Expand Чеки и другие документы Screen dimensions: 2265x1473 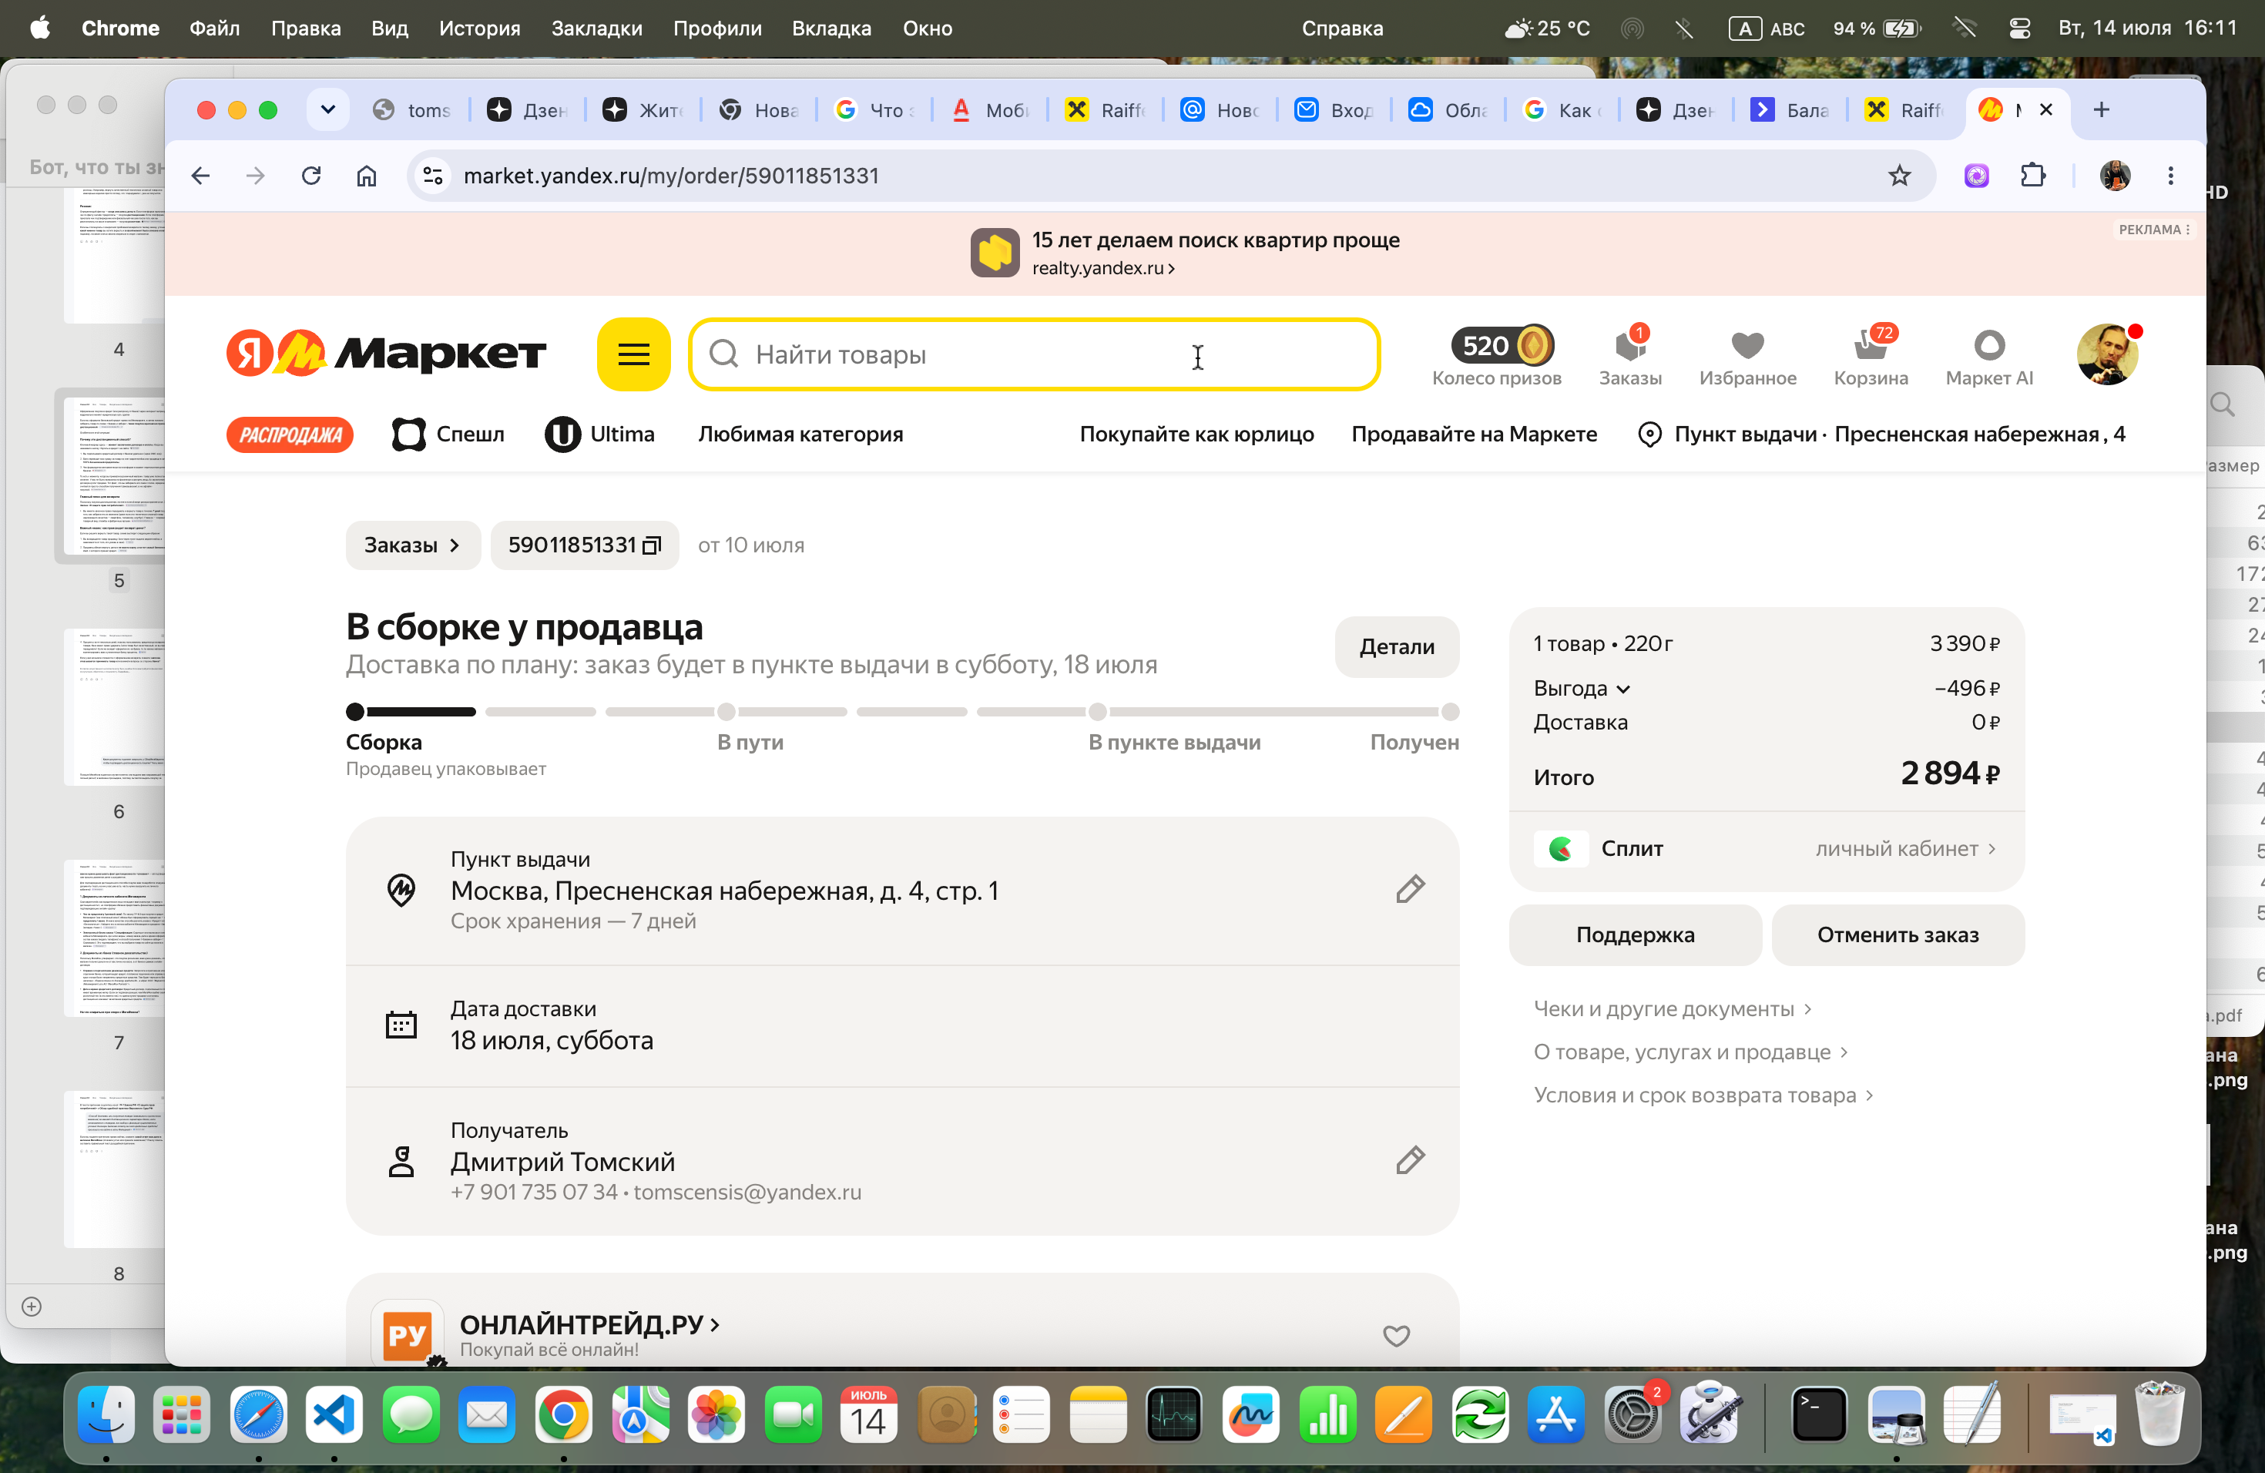click(x=1673, y=1008)
